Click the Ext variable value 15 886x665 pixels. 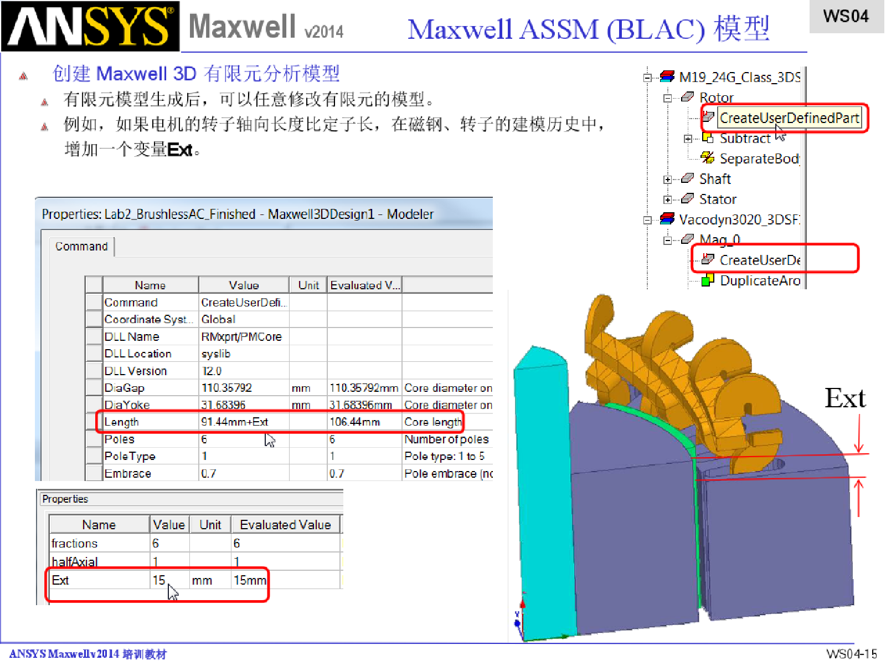coord(169,580)
